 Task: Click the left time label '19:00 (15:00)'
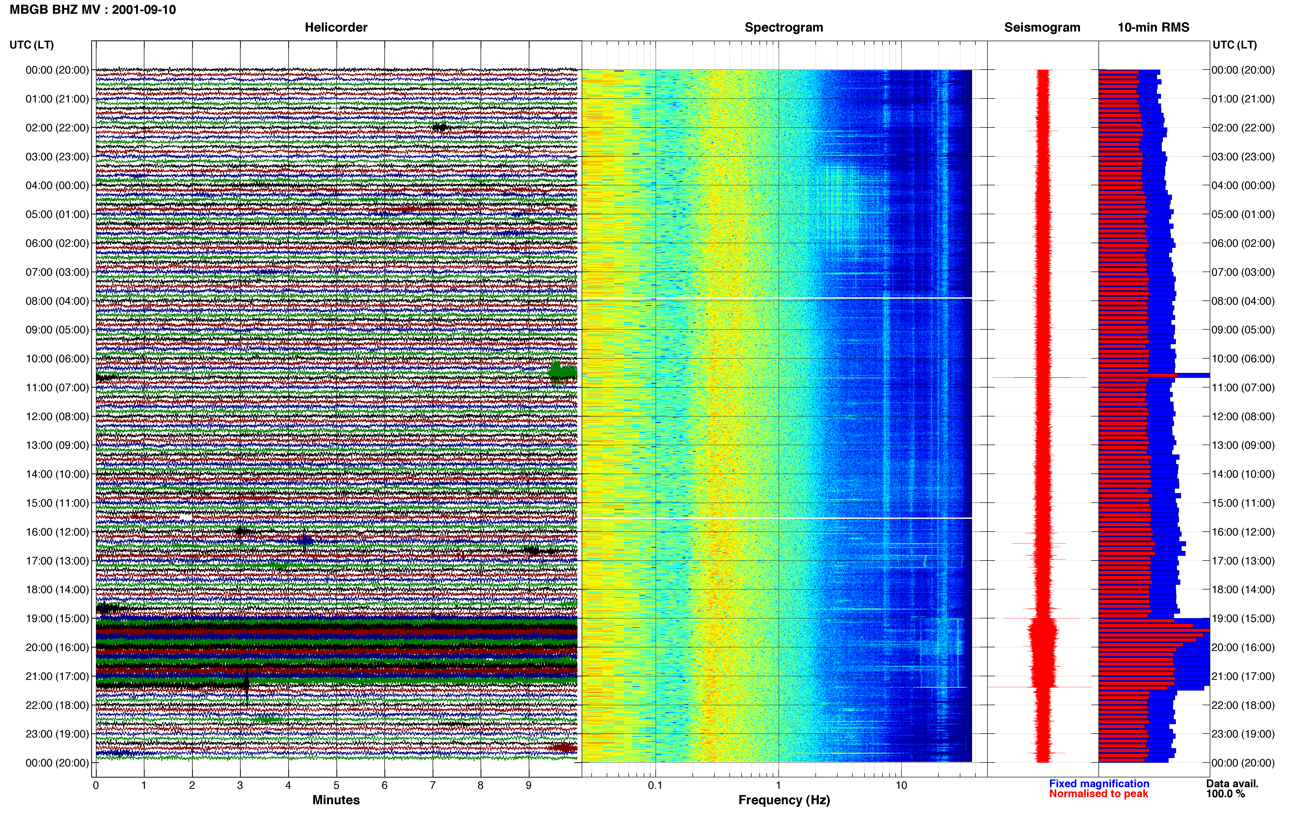click(x=57, y=618)
